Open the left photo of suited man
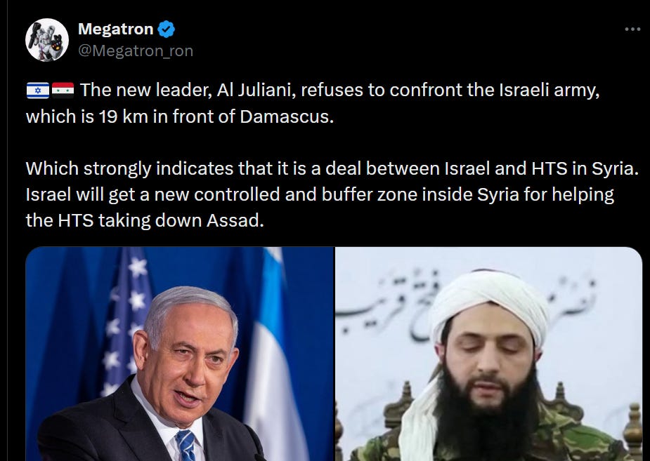This screenshot has width=650, height=461. tap(179, 354)
